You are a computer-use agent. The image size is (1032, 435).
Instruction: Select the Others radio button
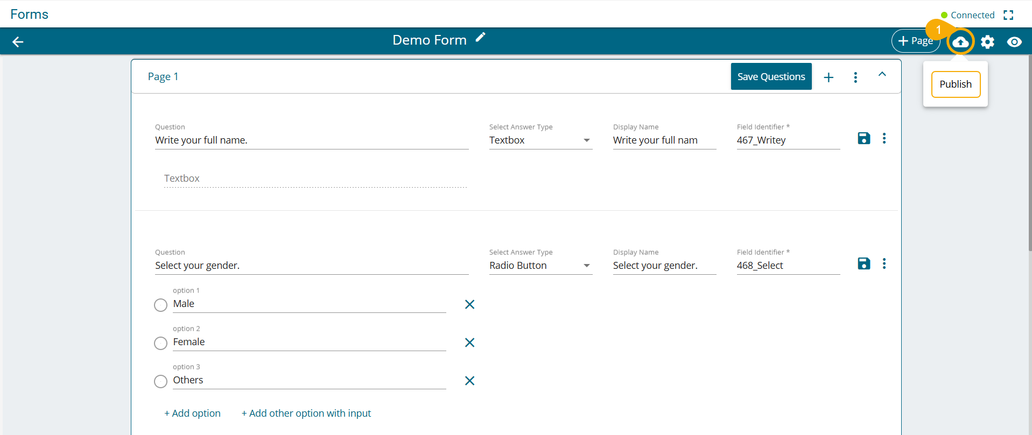tap(160, 382)
